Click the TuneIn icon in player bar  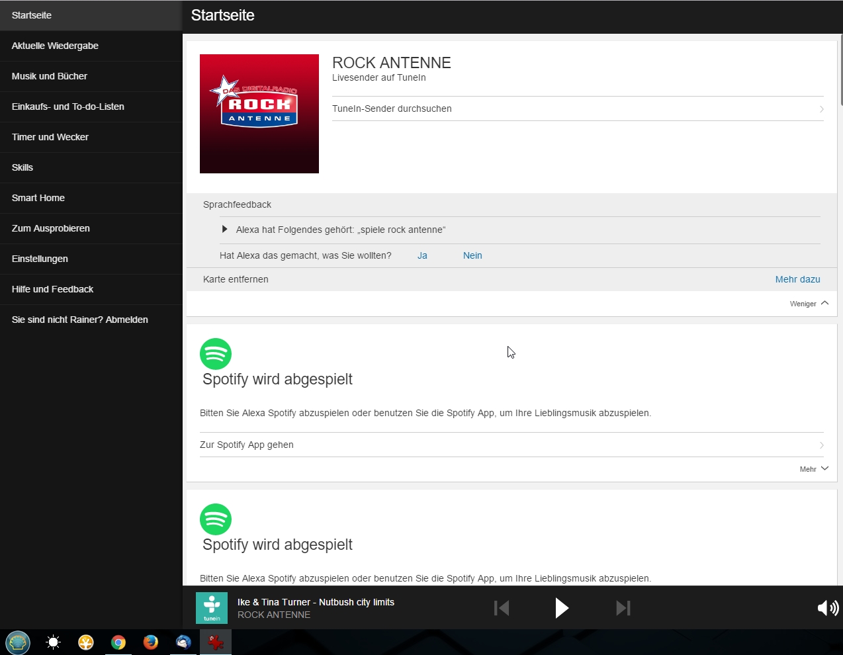pos(212,608)
